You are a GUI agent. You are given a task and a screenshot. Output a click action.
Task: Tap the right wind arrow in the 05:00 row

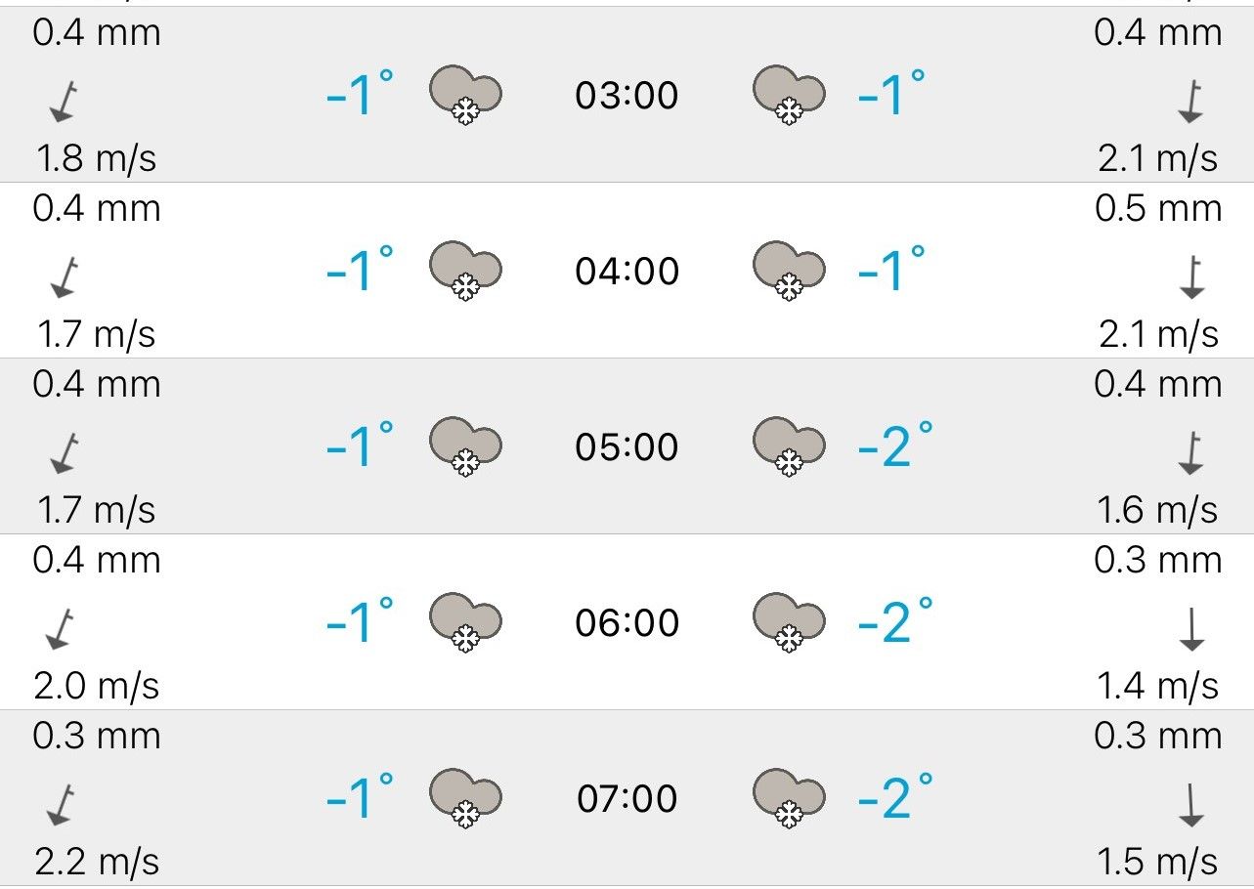(1190, 453)
